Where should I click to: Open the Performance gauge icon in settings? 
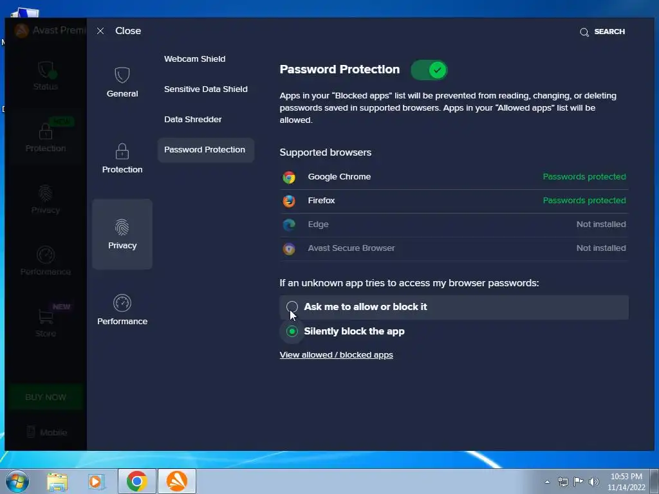coord(122,303)
